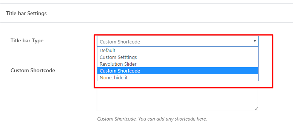Click the last entry of the type list
Viewport: 293px width, 136px height.
(178, 77)
